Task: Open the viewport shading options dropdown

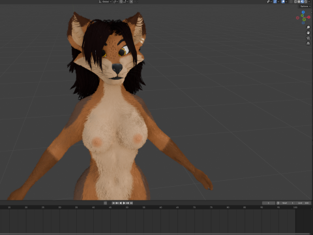Action: point(309,1)
